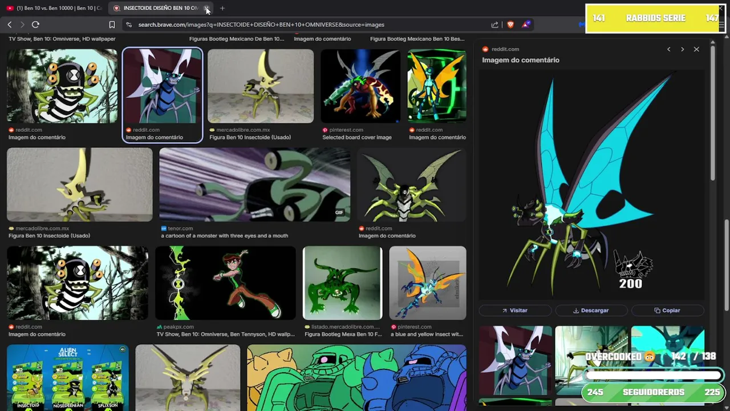This screenshot has width=730, height=411.
Task: Show next image in the preview panel
Action: click(682, 49)
